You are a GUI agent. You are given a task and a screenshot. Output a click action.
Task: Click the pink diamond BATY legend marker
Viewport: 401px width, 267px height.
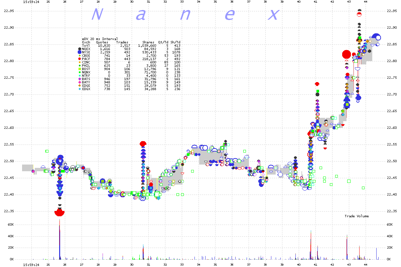(x=80, y=82)
